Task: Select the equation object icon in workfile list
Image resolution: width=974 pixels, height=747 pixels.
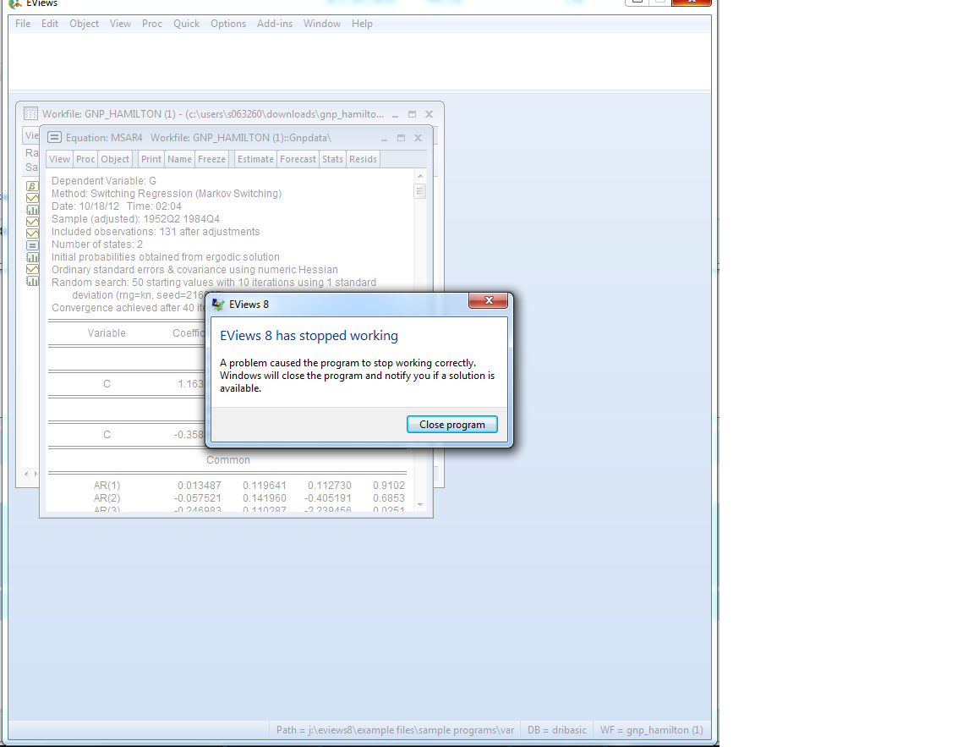Action: click(31, 244)
